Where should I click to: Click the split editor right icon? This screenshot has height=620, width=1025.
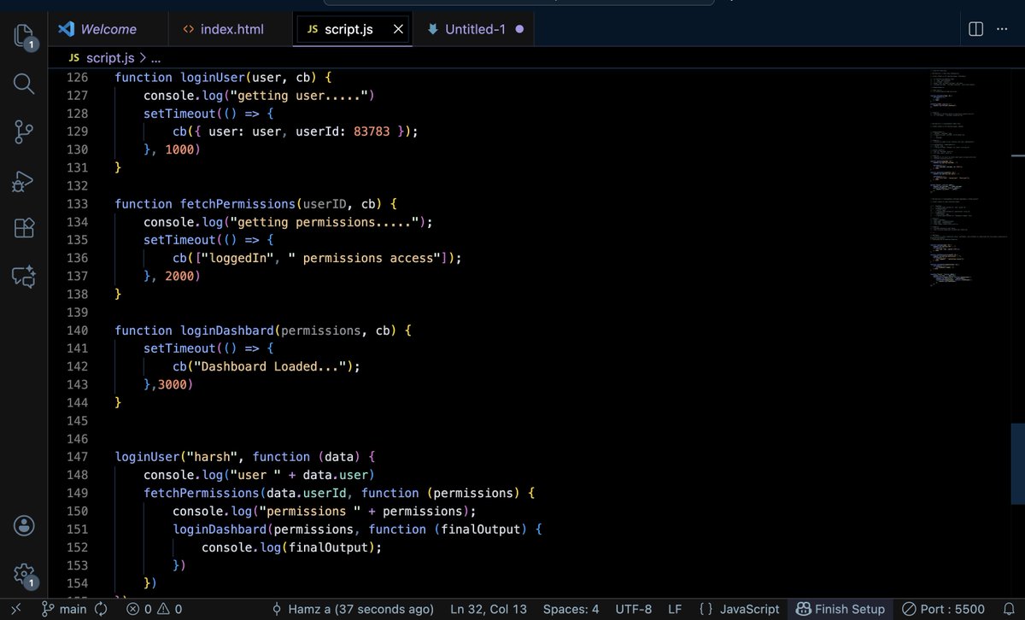coord(975,29)
